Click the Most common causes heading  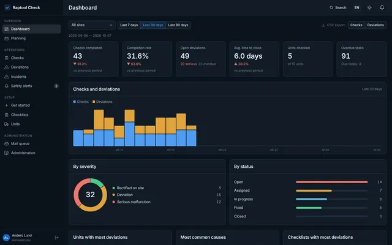pos(203,237)
